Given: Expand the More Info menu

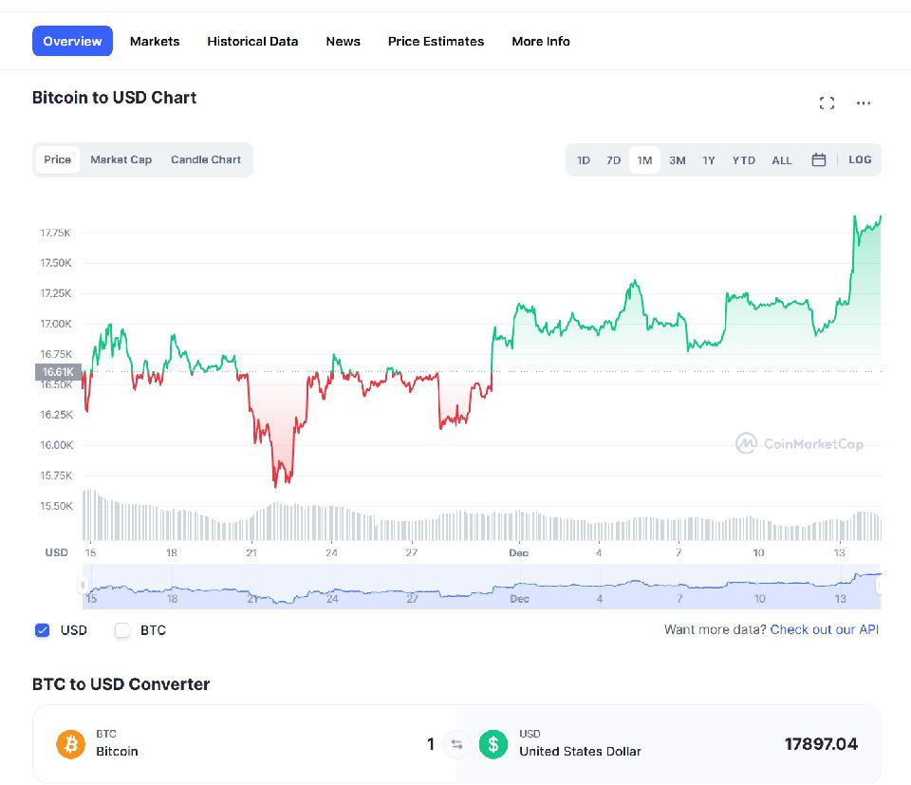Looking at the screenshot, I should [541, 42].
